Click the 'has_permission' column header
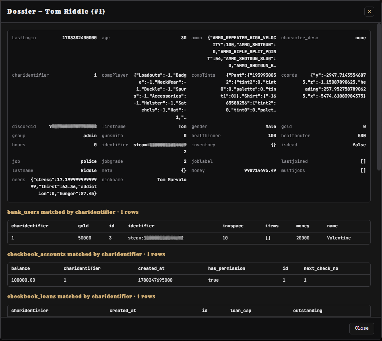Screen dimensions: 382x341 coord(226,268)
